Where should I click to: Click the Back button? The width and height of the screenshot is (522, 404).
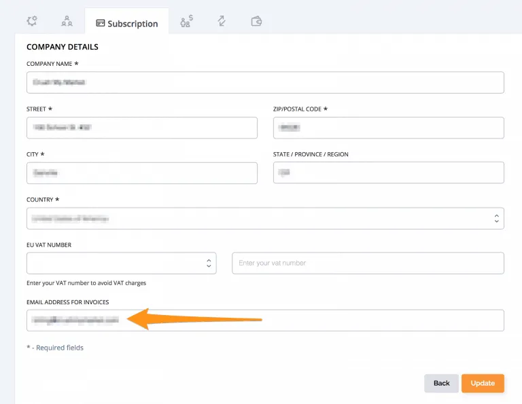441,384
